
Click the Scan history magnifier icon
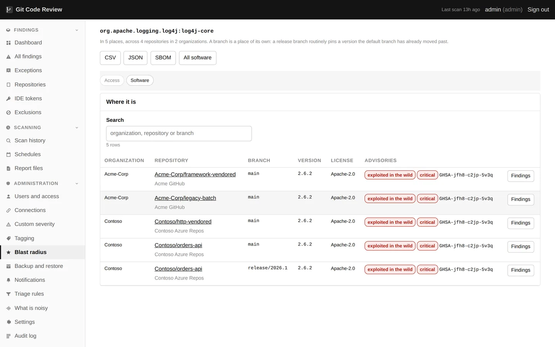(x=8, y=141)
